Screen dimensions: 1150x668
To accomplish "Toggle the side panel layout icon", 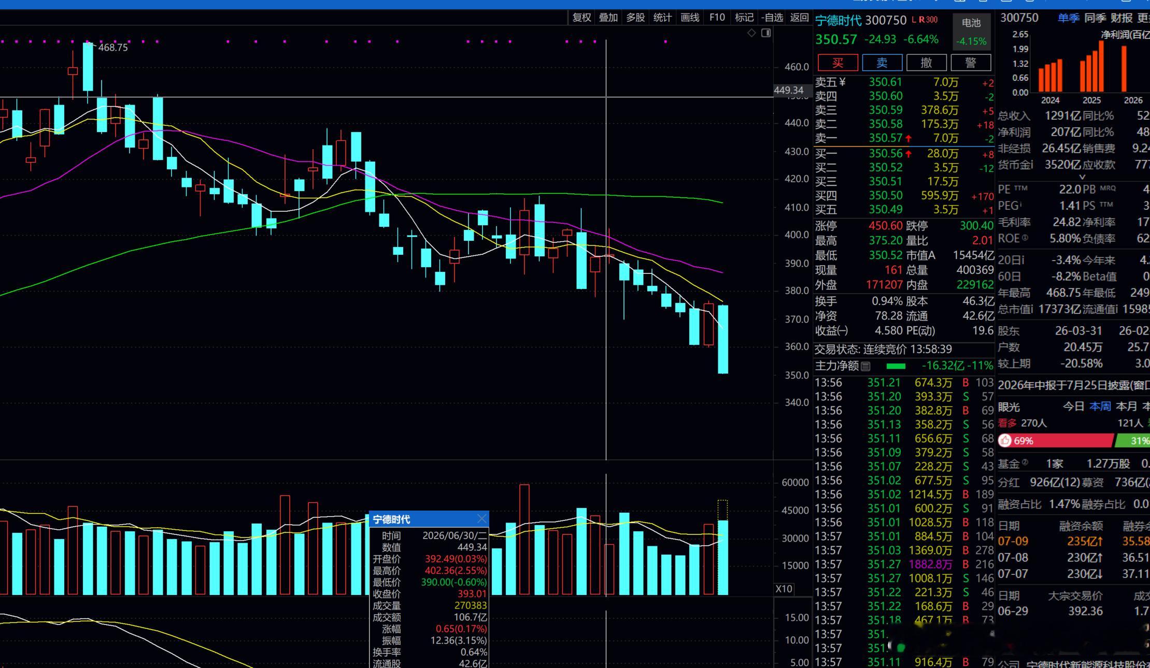I will pos(766,33).
